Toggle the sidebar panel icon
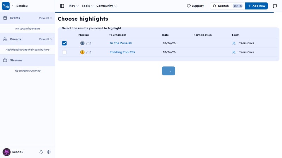This screenshot has height=158, width=282. pos(62,6)
